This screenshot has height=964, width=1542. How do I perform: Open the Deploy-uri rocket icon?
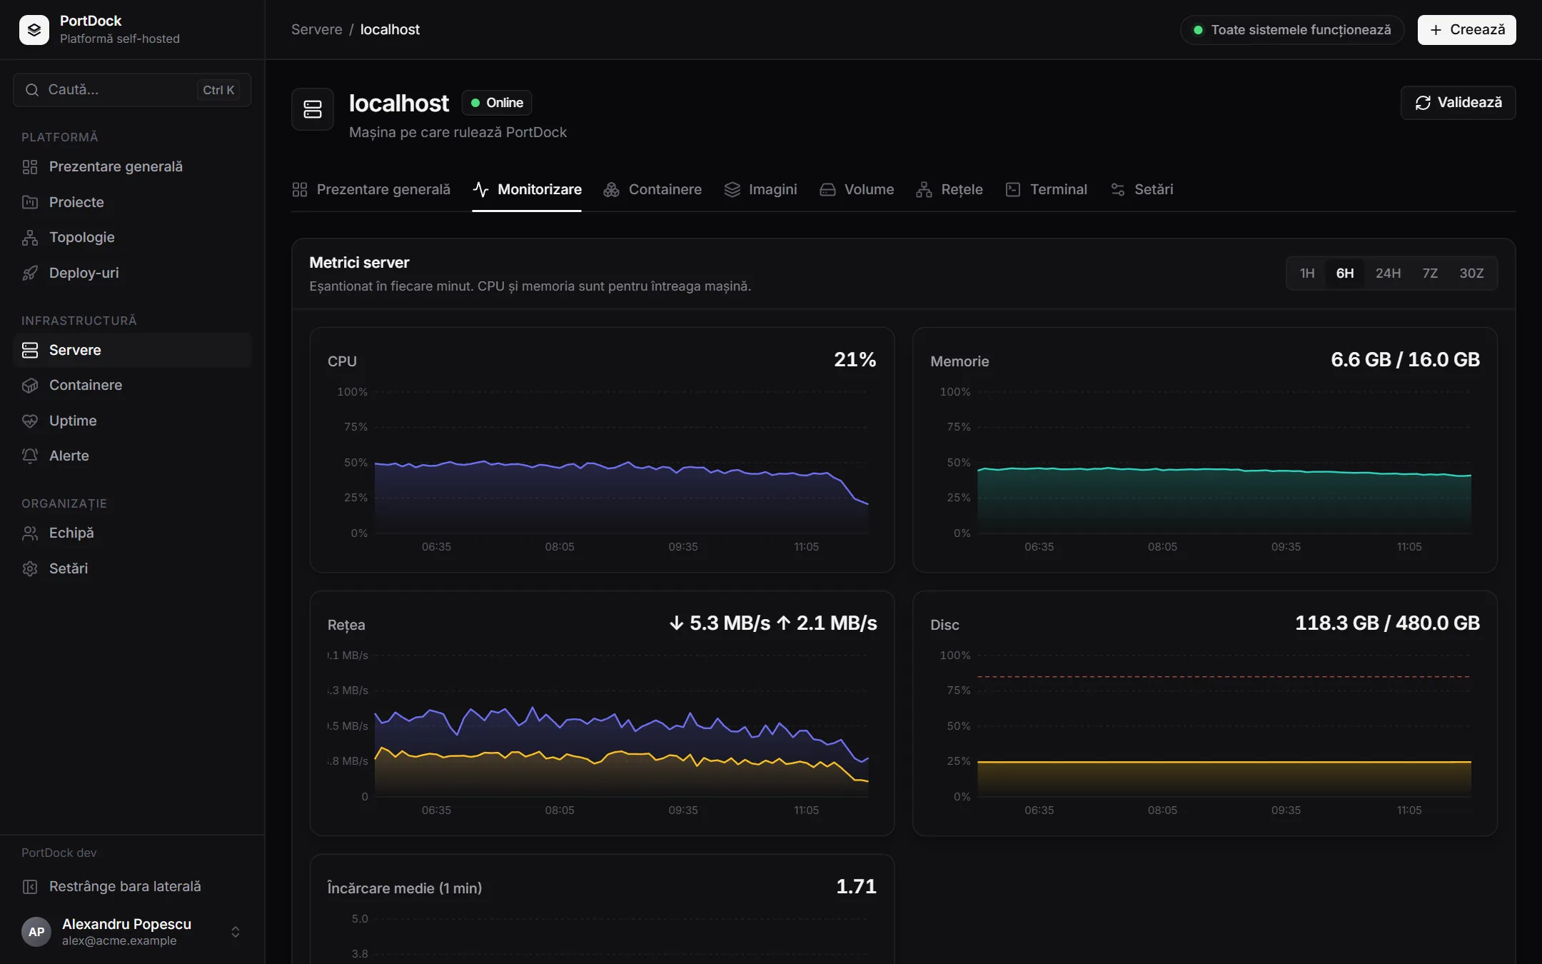point(30,273)
